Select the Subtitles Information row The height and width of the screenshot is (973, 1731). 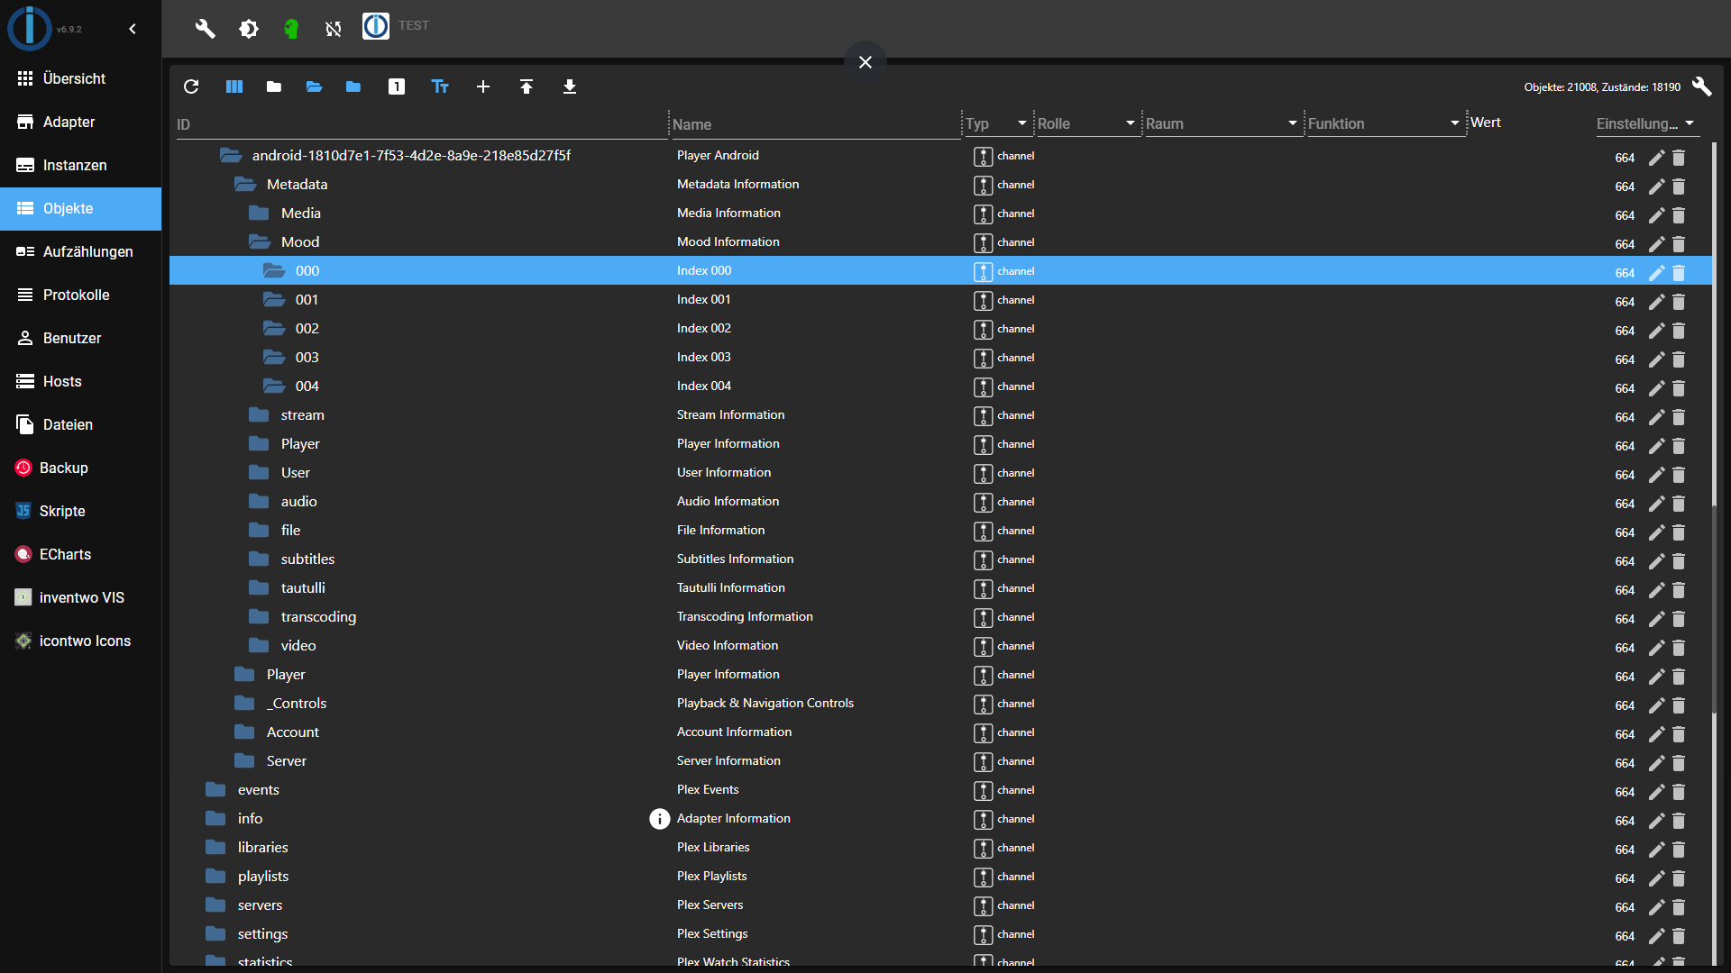[940, 559]
